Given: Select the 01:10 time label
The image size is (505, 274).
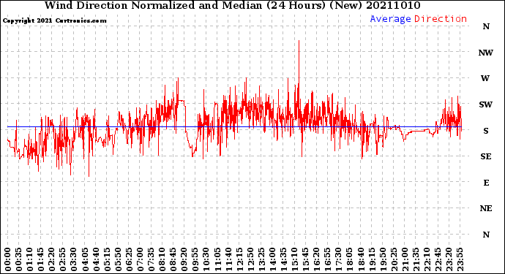Looking at the screenshot, I should click(30, 259).
